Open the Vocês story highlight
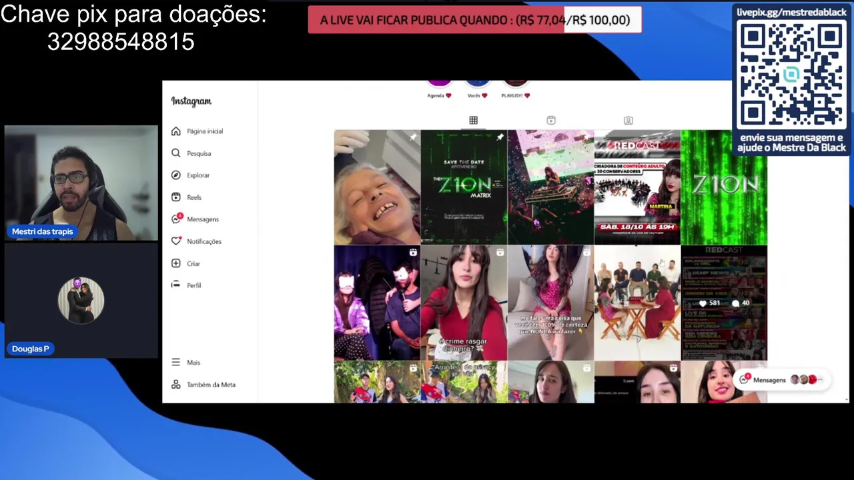 [x=478, y=89]
